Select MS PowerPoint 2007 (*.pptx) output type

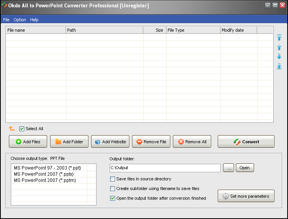tap(49, 174)
